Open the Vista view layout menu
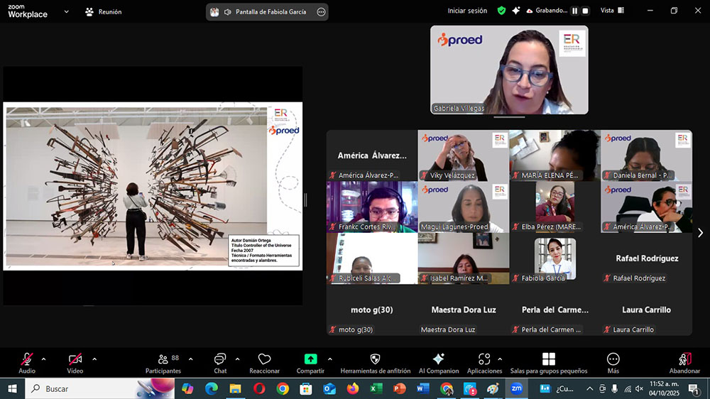Viewport: 710px width, 399px height. (612, 11)
